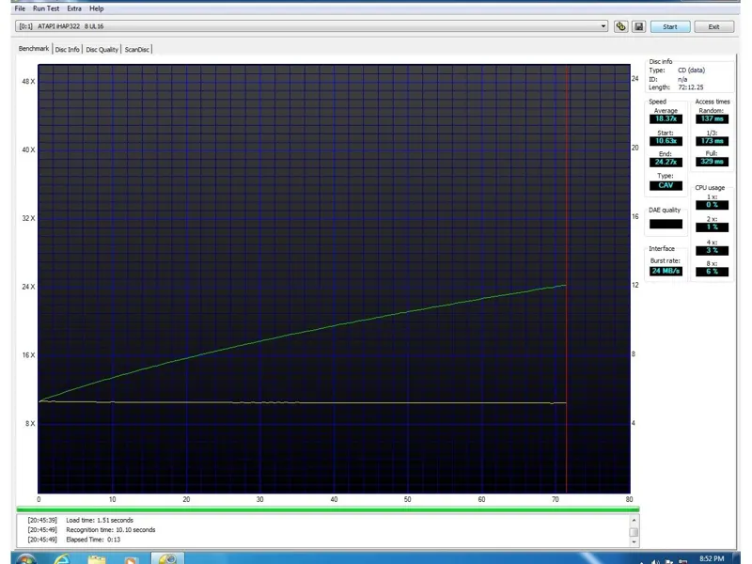Open the Extra menu
The width and height of the screenshot is (752, 564).
74,8
